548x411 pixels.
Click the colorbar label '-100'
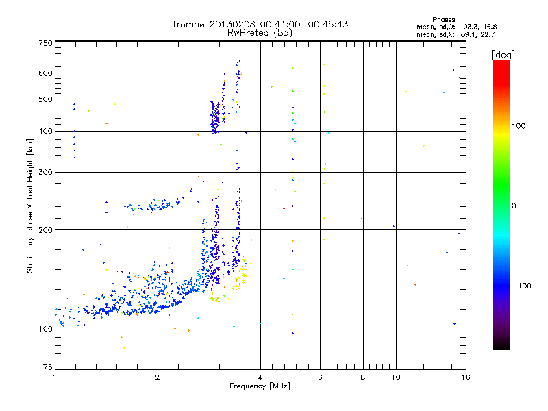pos(521,286)
